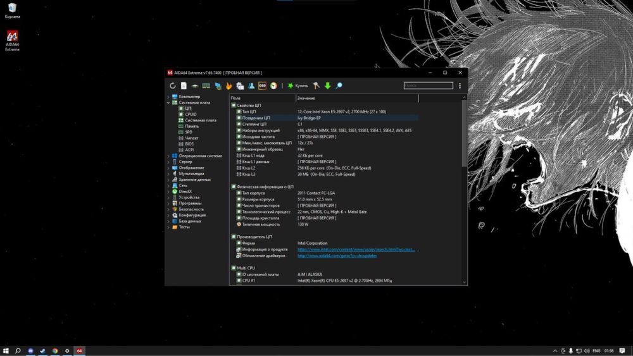
Task: Open the three-dot menu in AIDA64
Action: point(460,86)
